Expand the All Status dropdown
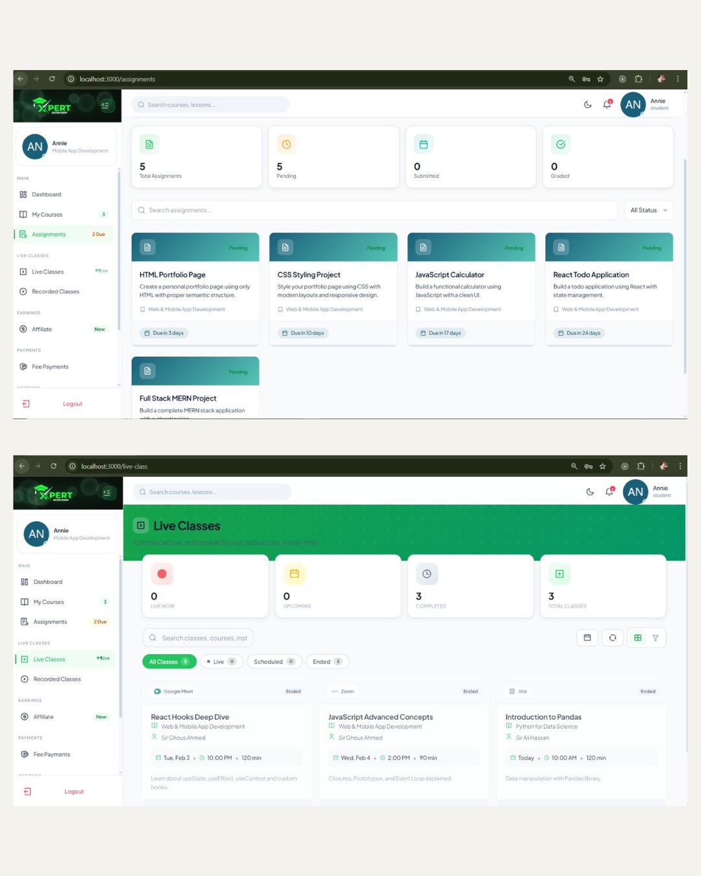Screen dimensions: 701x876 coord(648,210)
